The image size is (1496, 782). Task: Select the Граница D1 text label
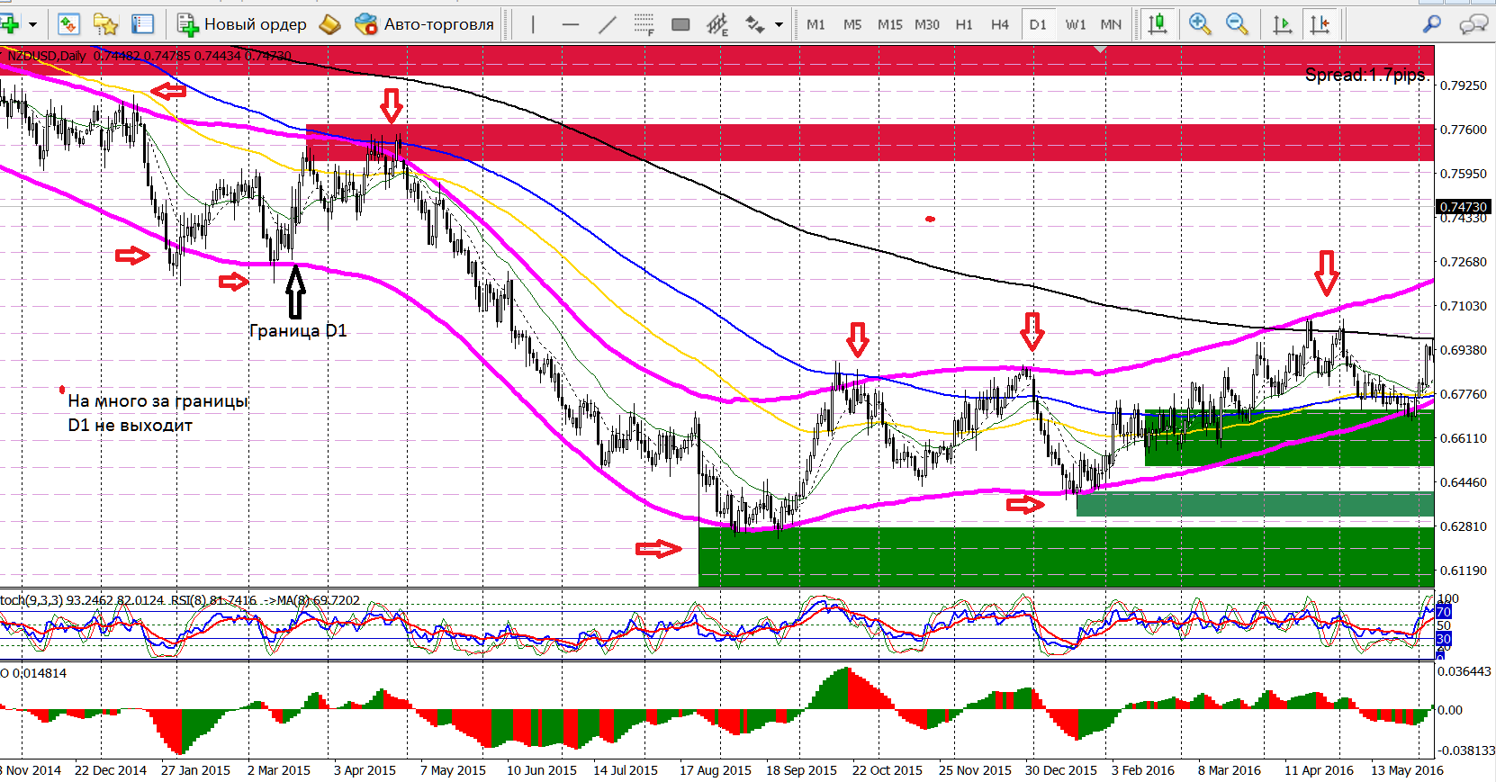point(298,330)
